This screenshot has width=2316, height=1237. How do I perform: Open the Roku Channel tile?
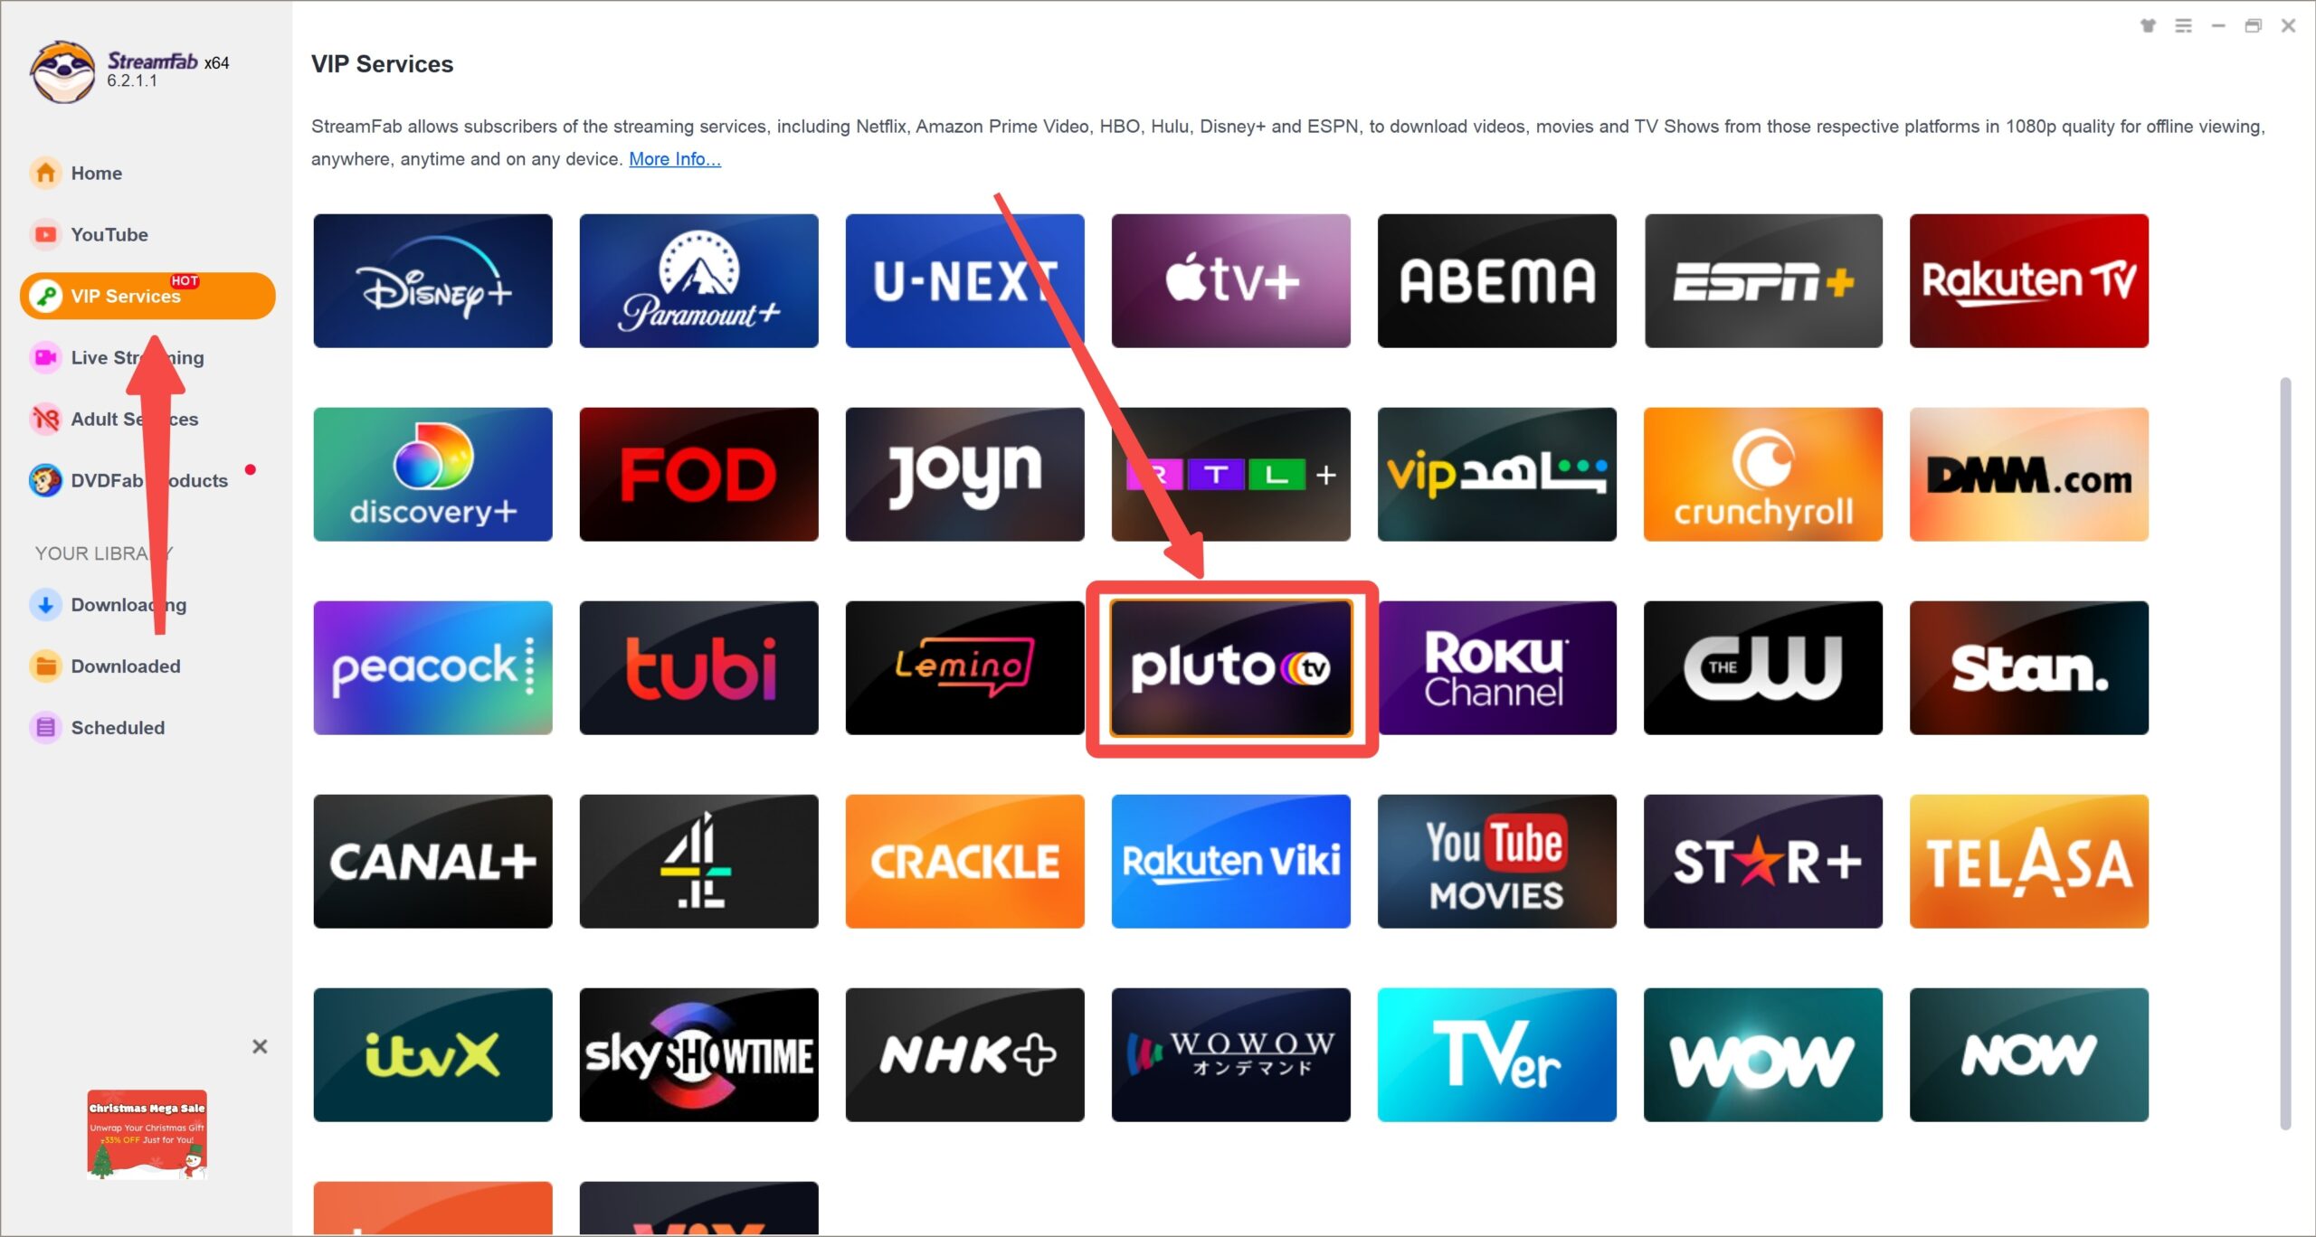pyautogui.click(x=1496, y=667)
